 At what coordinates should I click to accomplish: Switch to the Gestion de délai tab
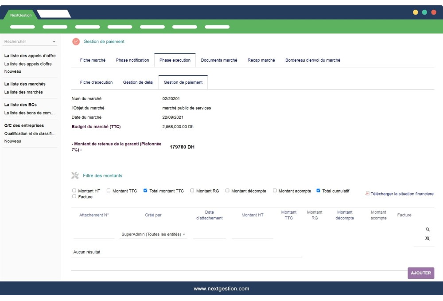[138, 82]
